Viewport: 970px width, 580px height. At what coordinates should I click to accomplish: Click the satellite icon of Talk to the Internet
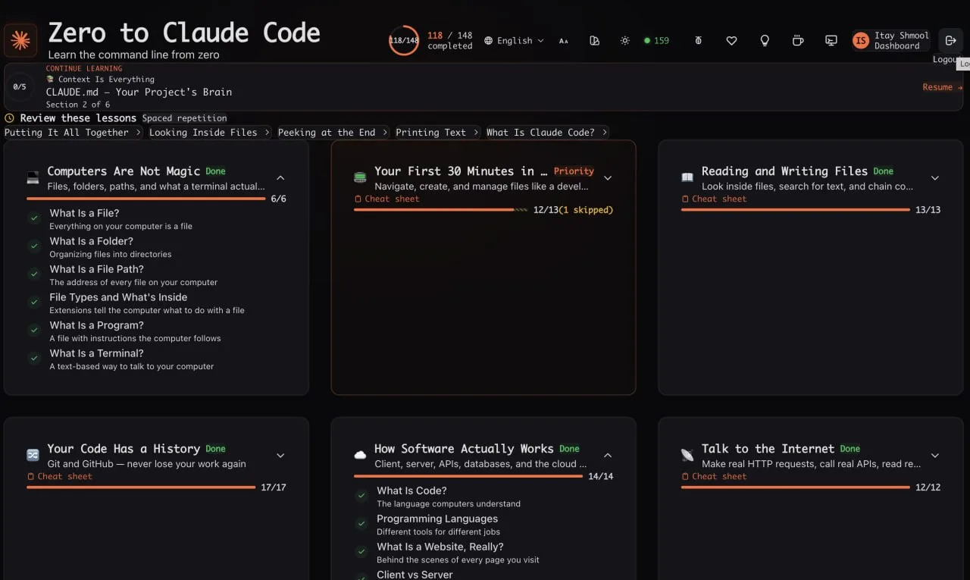[687, 456]
